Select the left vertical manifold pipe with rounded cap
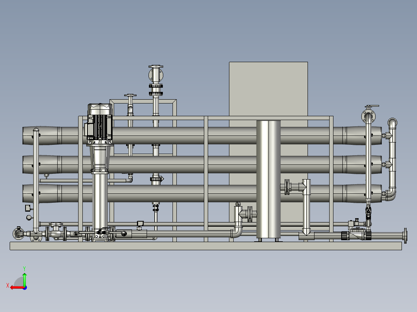The image size is (417, 312). (x=36, y=181)
